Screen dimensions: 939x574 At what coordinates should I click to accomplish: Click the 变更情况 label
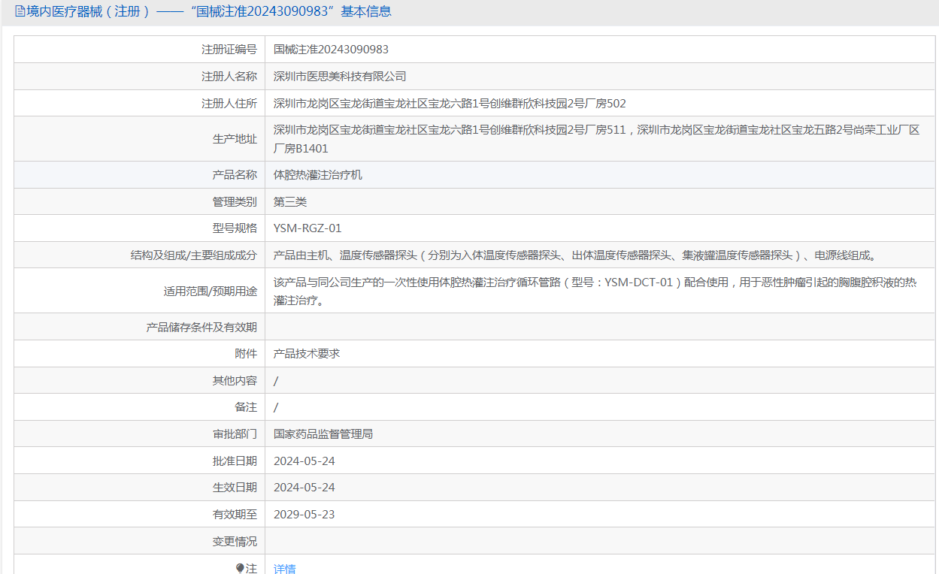[235, 542]
